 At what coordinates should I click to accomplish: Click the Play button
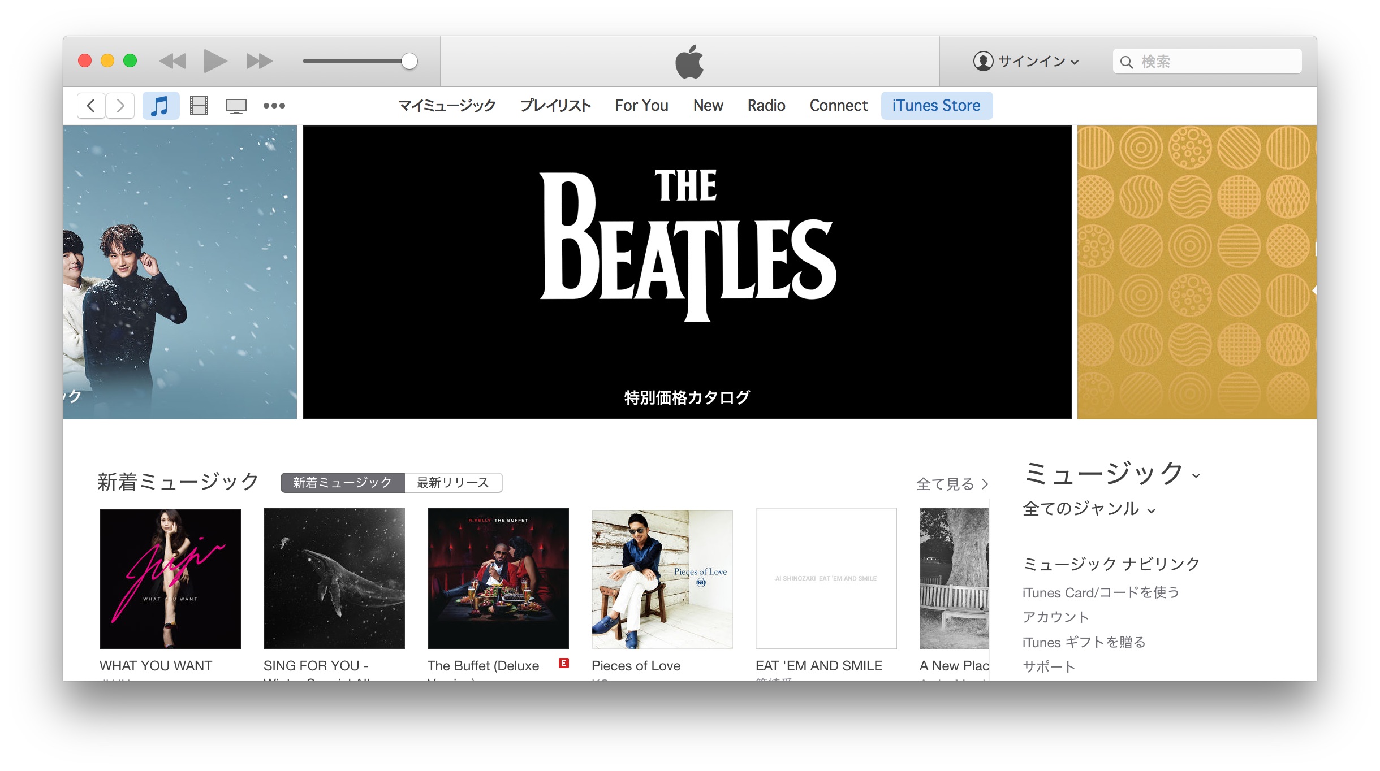tap(215, 61)
